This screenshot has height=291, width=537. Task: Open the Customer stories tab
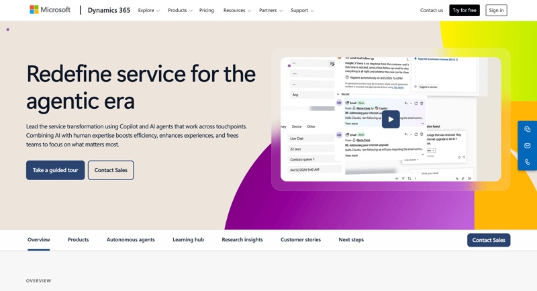coord(301,239)
